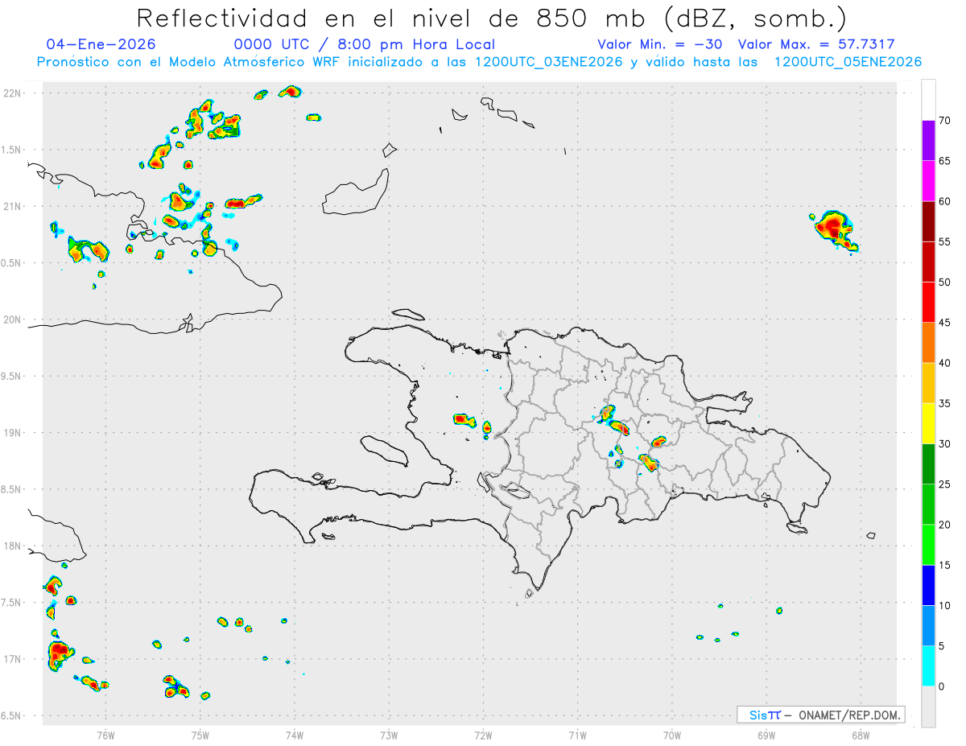Click the grey below-zero colorbar segment
This screenshot has width=966, height=746.
point(928,707)
